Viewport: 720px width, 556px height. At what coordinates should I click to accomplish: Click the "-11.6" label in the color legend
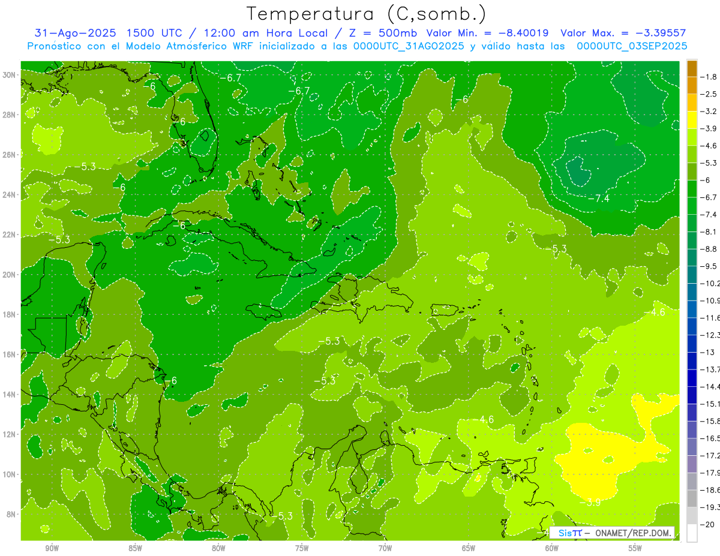click(710, 318)
